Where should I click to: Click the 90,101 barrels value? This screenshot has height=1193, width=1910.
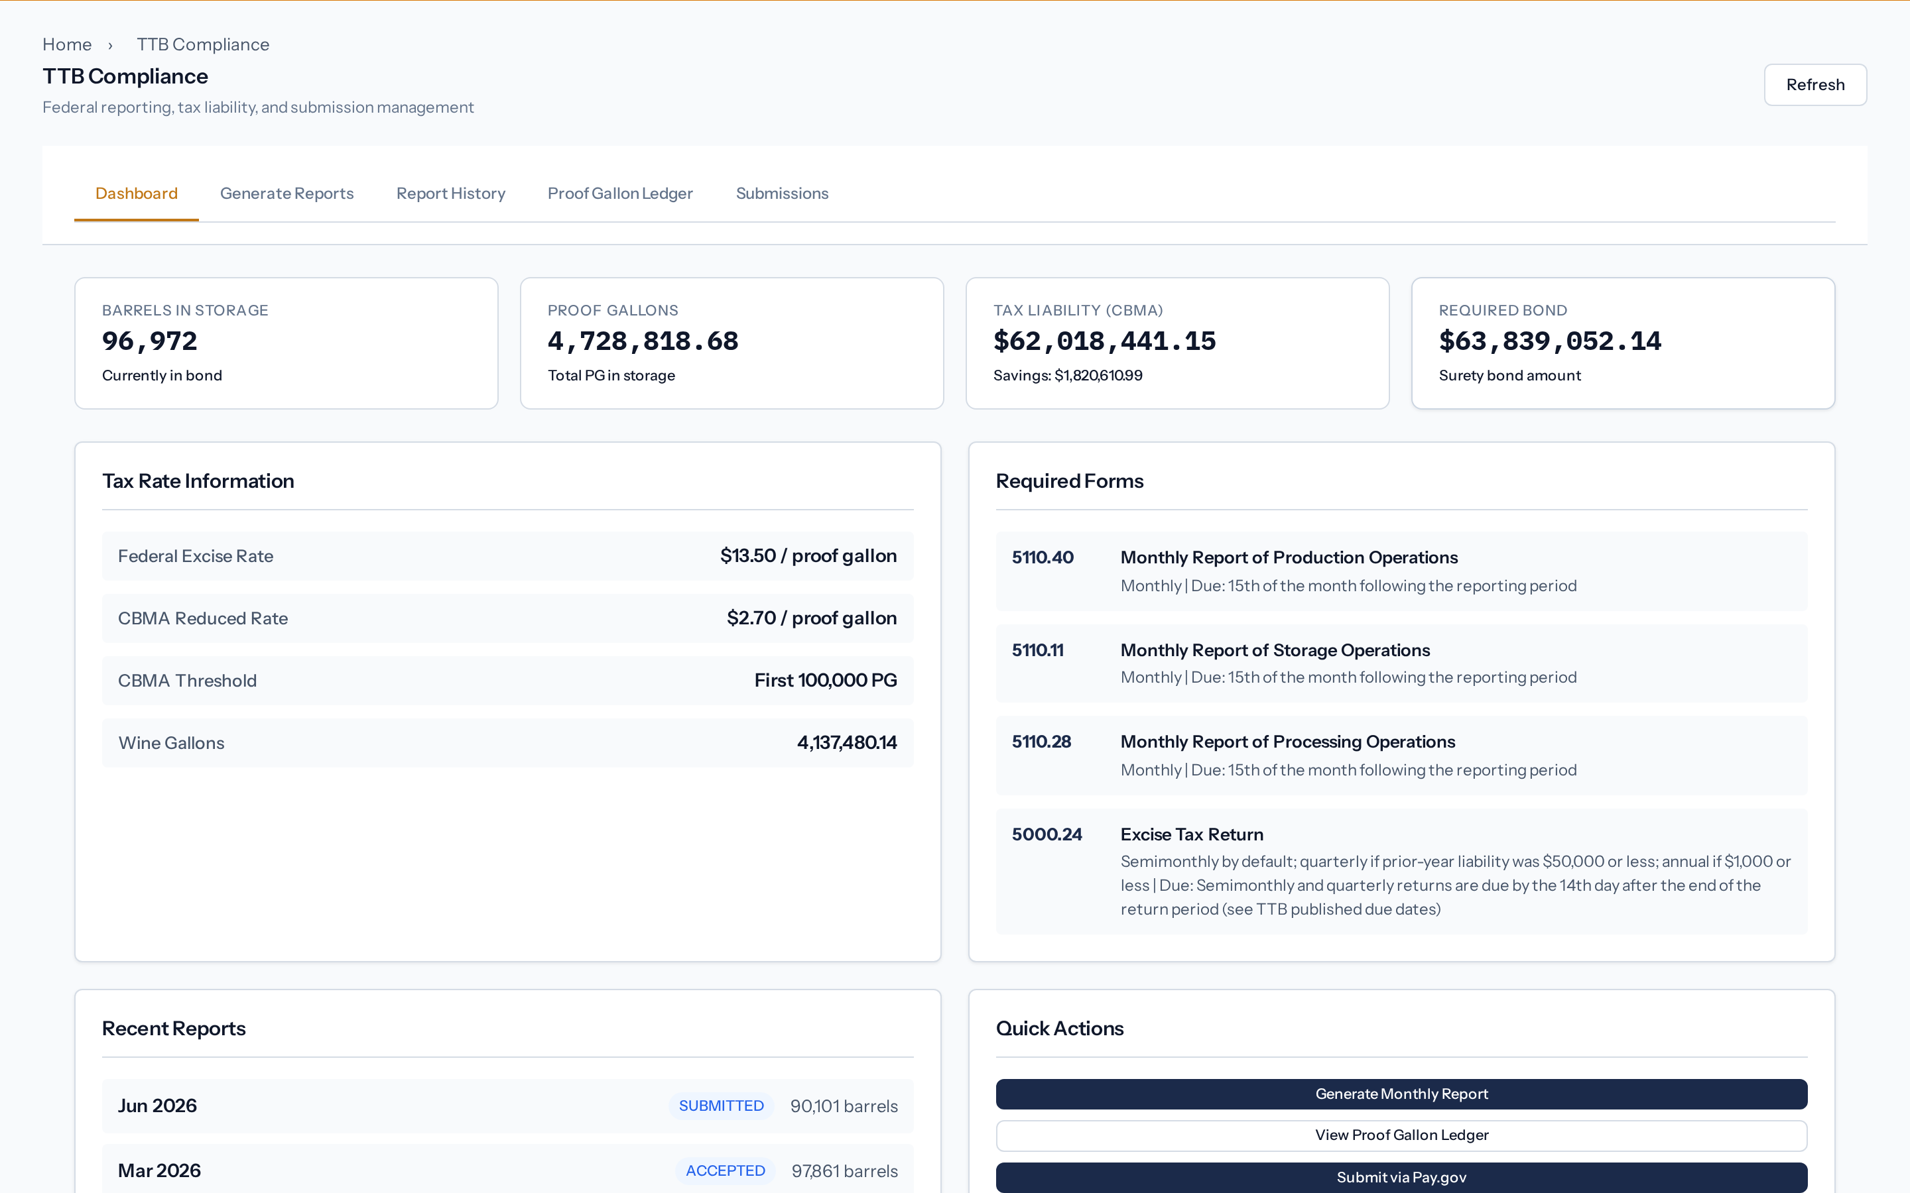[x=844, y=1106]
